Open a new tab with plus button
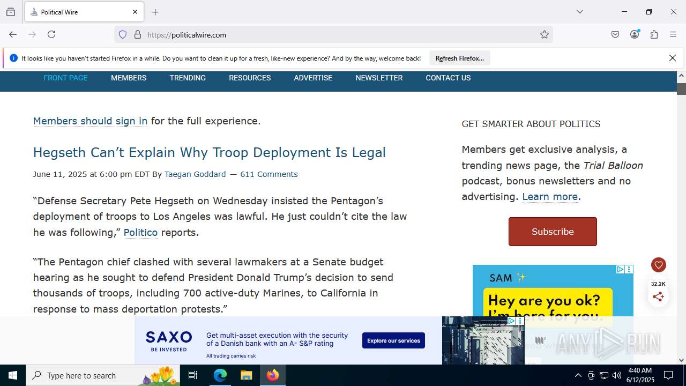Viewport: 686px width, 386px height. tap(155, 12)
